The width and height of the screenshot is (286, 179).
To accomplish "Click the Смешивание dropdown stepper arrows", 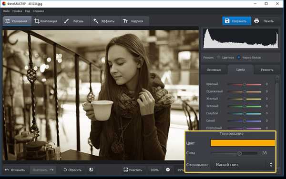I will point(271,165).
